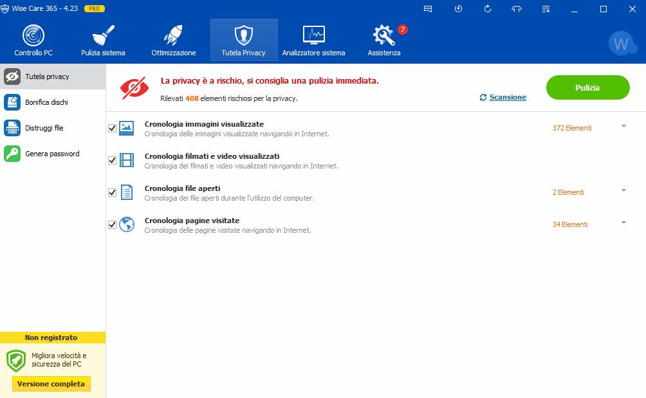Click the Versione completa button
This screenshot has height=398, width=646.
51,384
